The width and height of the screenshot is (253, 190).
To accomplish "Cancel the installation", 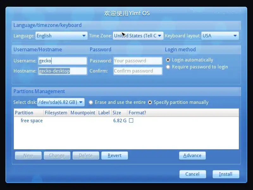I will [193, 174].
